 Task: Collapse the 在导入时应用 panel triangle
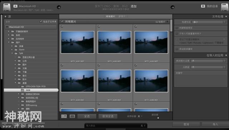(x=226, y=56)
